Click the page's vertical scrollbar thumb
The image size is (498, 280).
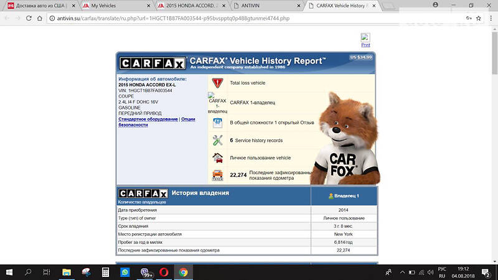495,53
